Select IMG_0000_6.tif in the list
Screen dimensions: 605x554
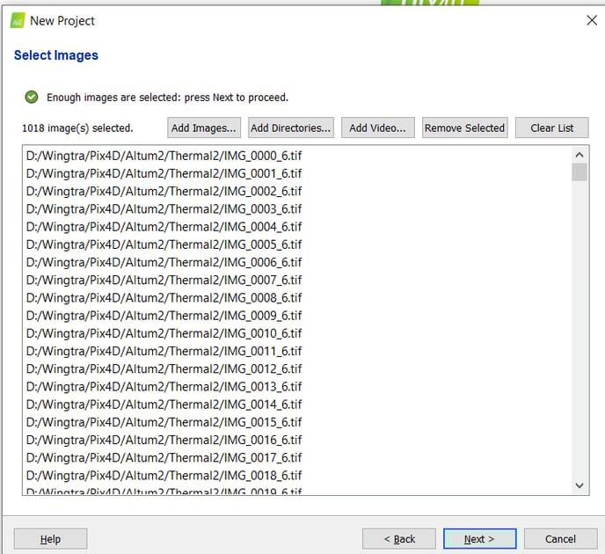tap(164, 156)
